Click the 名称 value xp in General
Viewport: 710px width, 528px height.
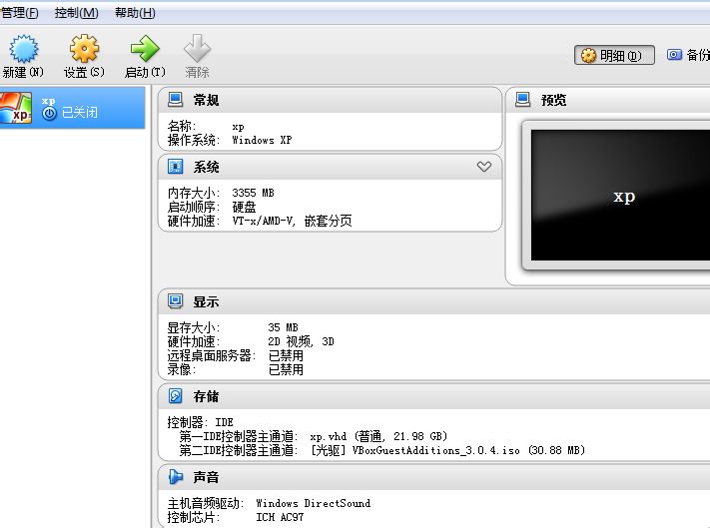point(239,127)
